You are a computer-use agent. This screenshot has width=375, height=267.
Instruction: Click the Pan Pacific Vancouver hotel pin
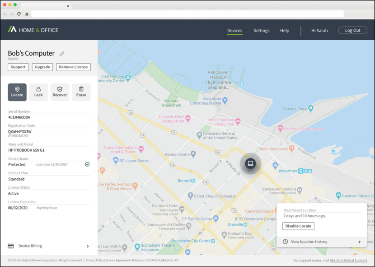(x=280, y=129)
